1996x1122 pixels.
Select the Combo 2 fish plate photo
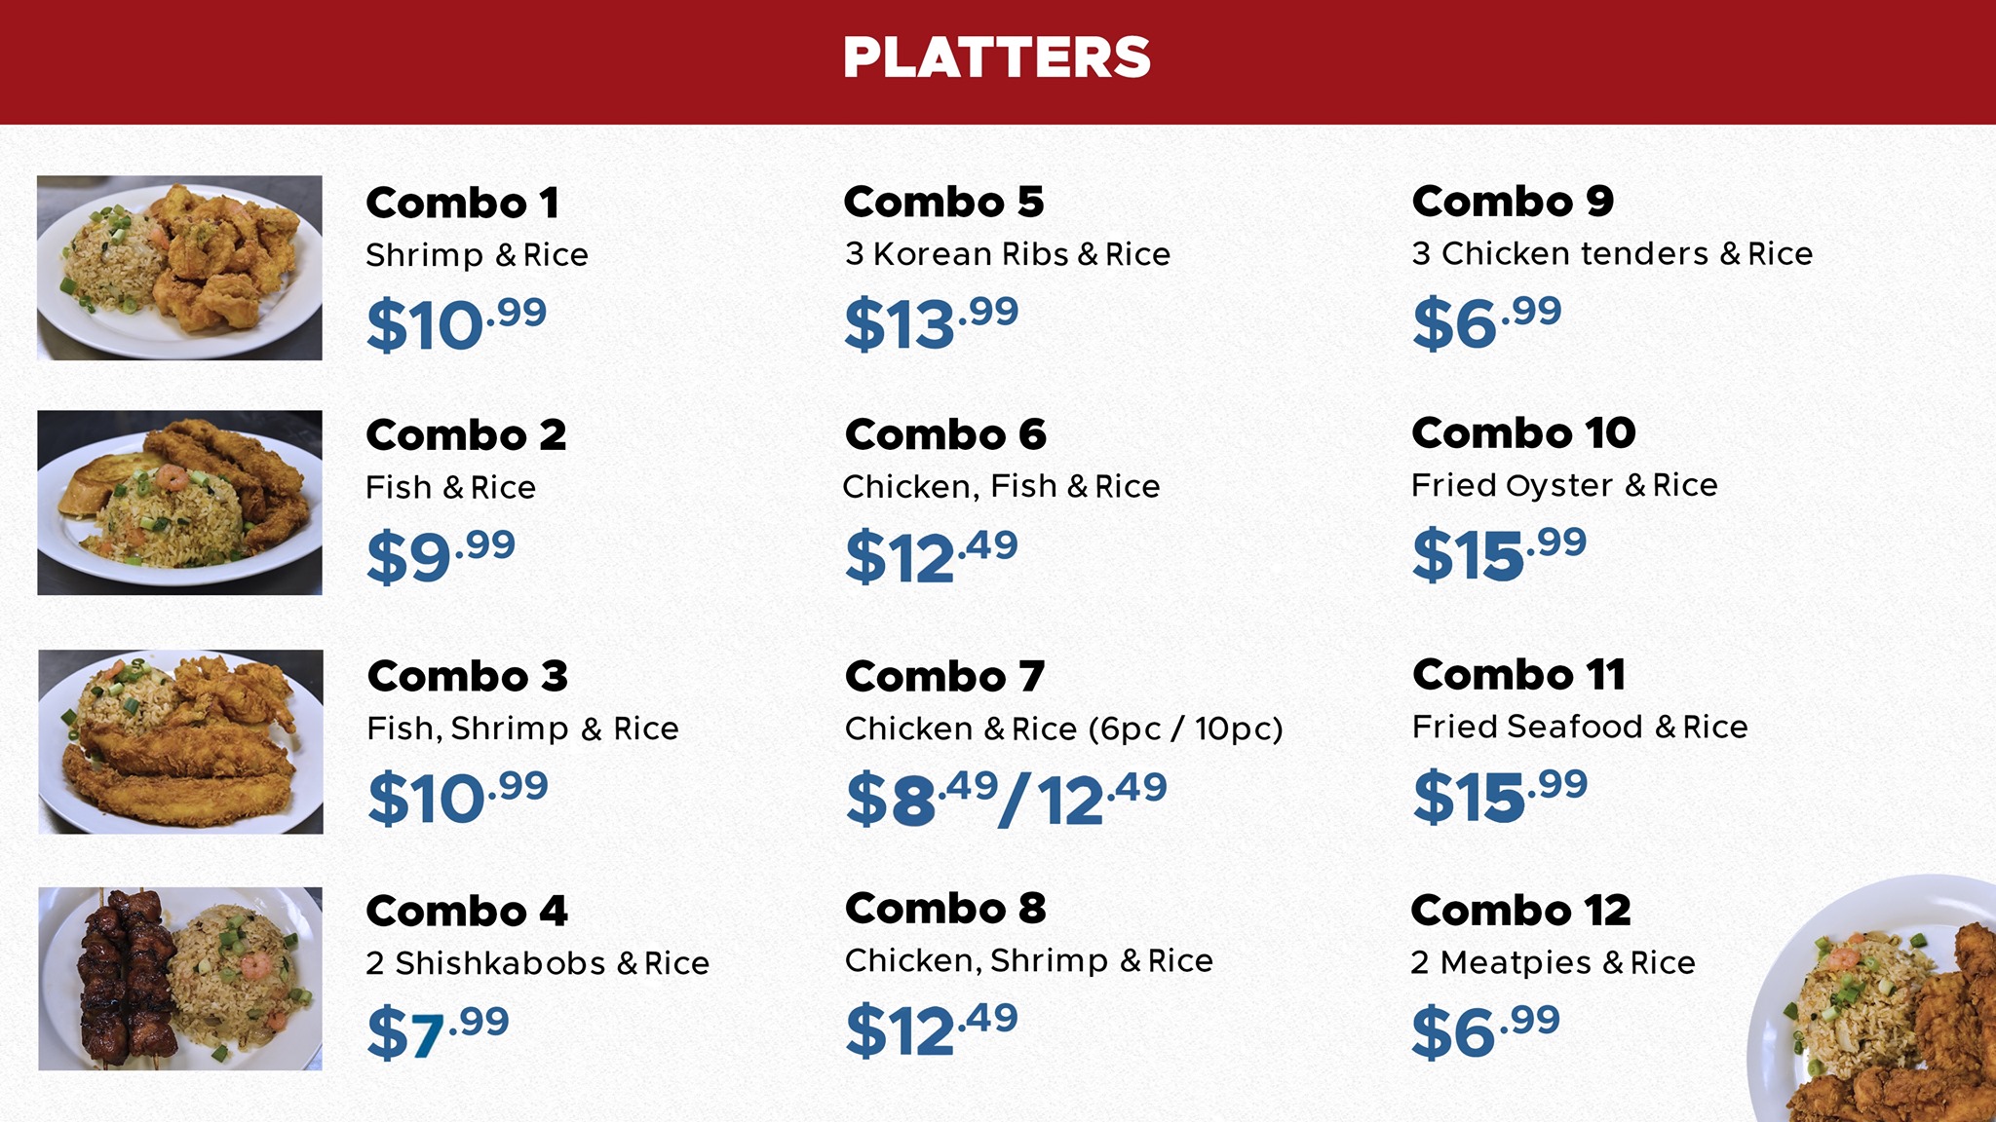tap(179, 503)
